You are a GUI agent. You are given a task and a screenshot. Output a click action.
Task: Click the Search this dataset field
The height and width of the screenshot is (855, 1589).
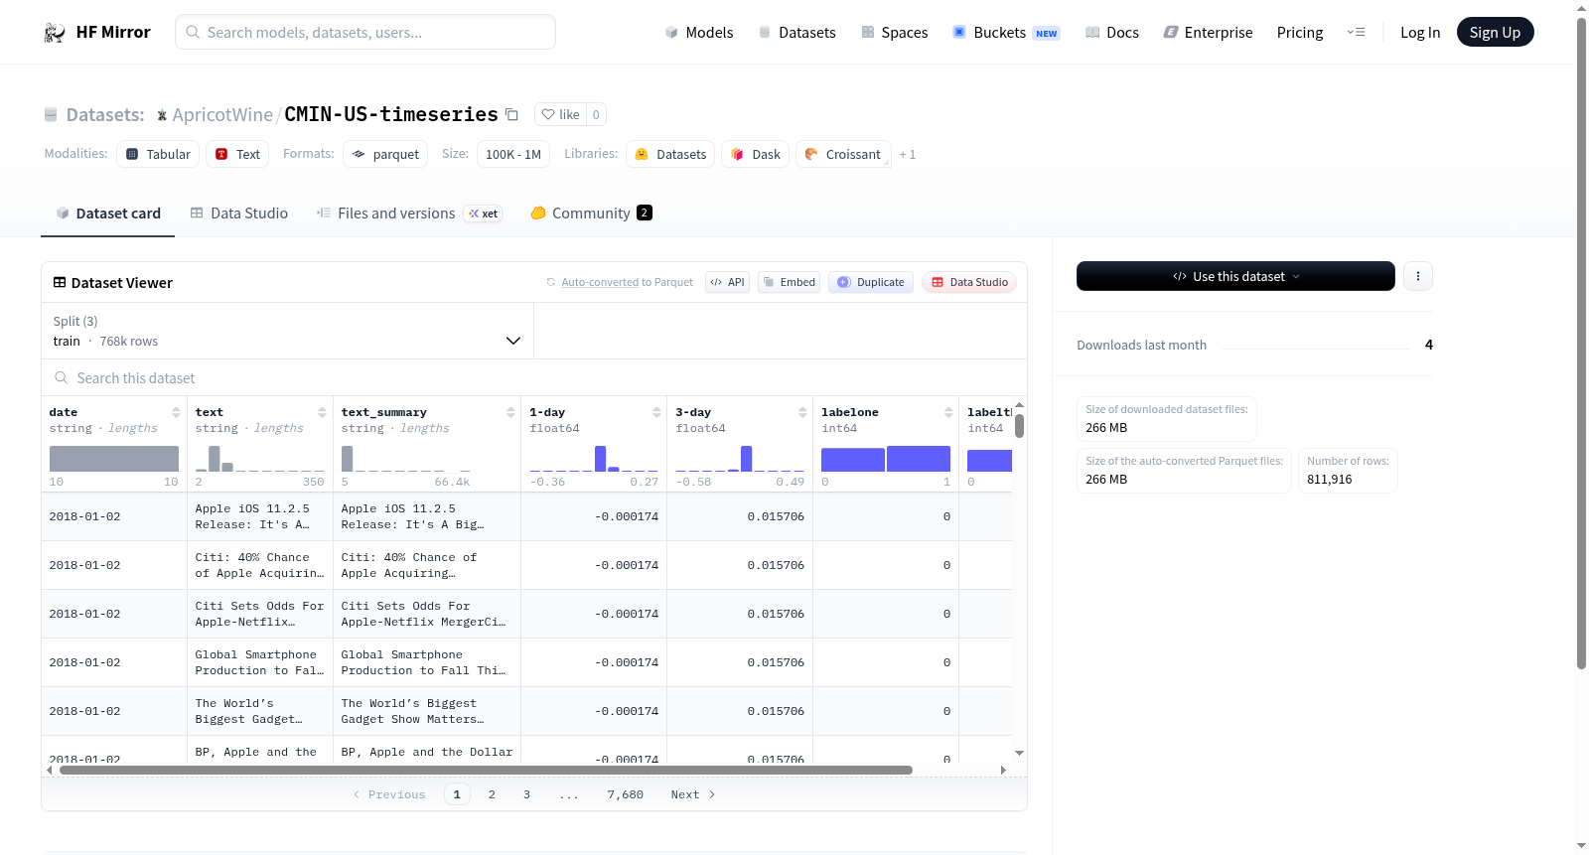pos(534,377)
